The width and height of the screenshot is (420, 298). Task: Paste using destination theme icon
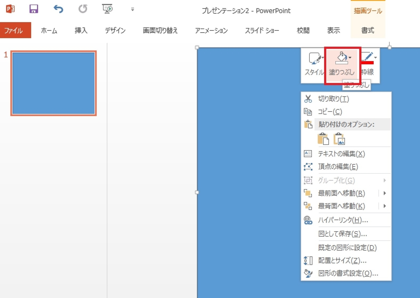tap(323, 139)
